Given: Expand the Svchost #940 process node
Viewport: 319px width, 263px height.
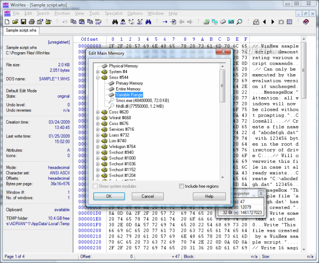Looking at the screenshot, I should tap(98, 152).
